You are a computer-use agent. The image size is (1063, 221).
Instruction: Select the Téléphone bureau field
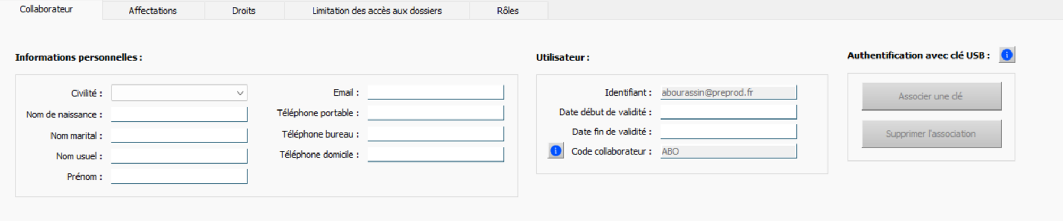click(x=436, y=134)
